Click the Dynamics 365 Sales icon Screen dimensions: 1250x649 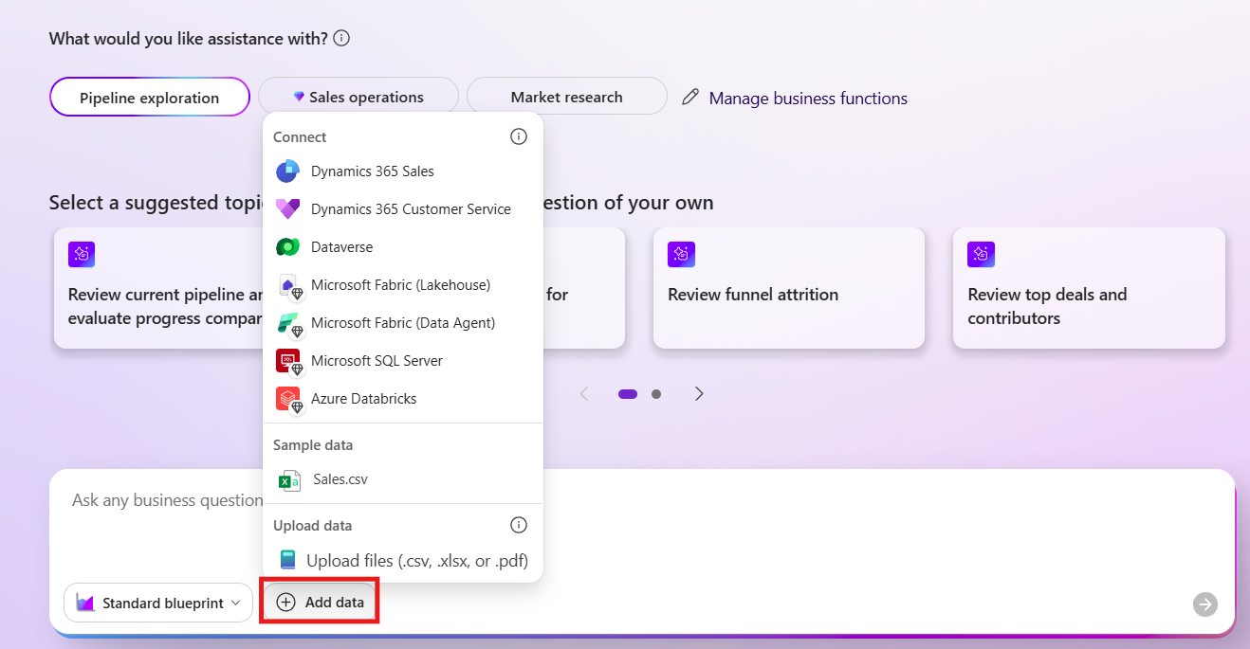click(287, 171)
